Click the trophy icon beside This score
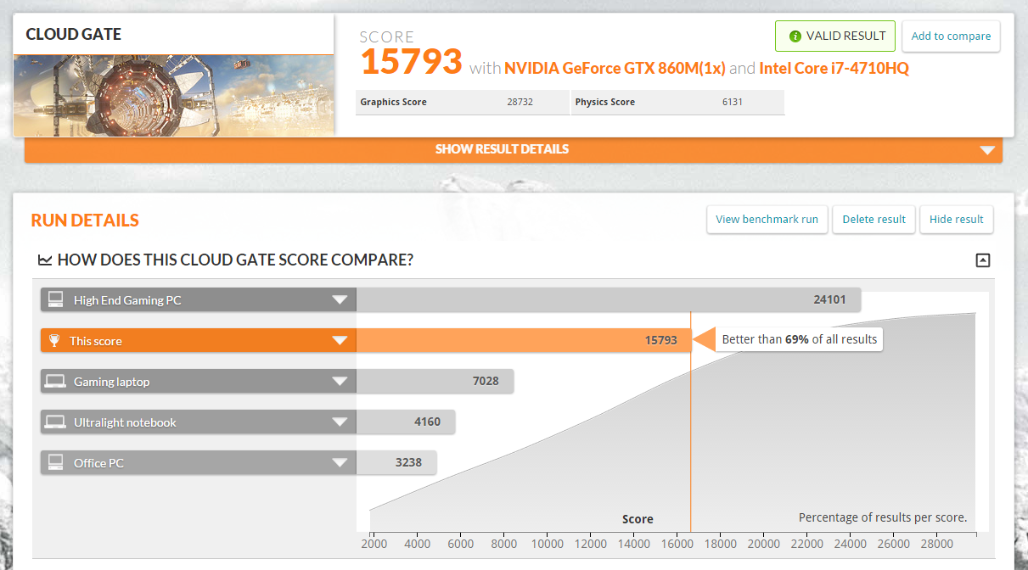1028x570 pixels. tap(54, 340)
